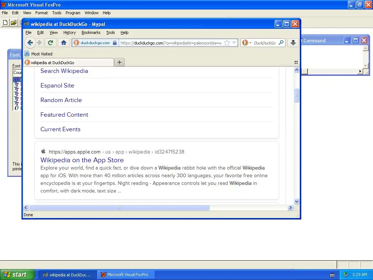Open the address bar history dropdown arrow
The image size is (373, 280).
234,43
